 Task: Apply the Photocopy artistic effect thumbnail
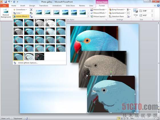tap(29, 57)
